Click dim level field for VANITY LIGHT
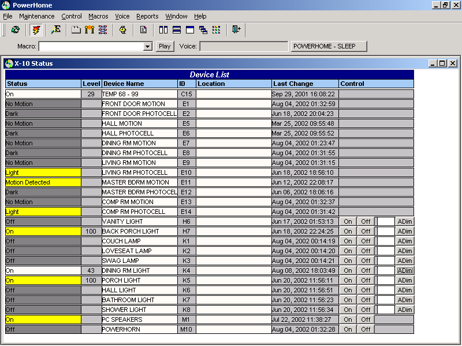This screenshot has height=346, width=462. 386,221
